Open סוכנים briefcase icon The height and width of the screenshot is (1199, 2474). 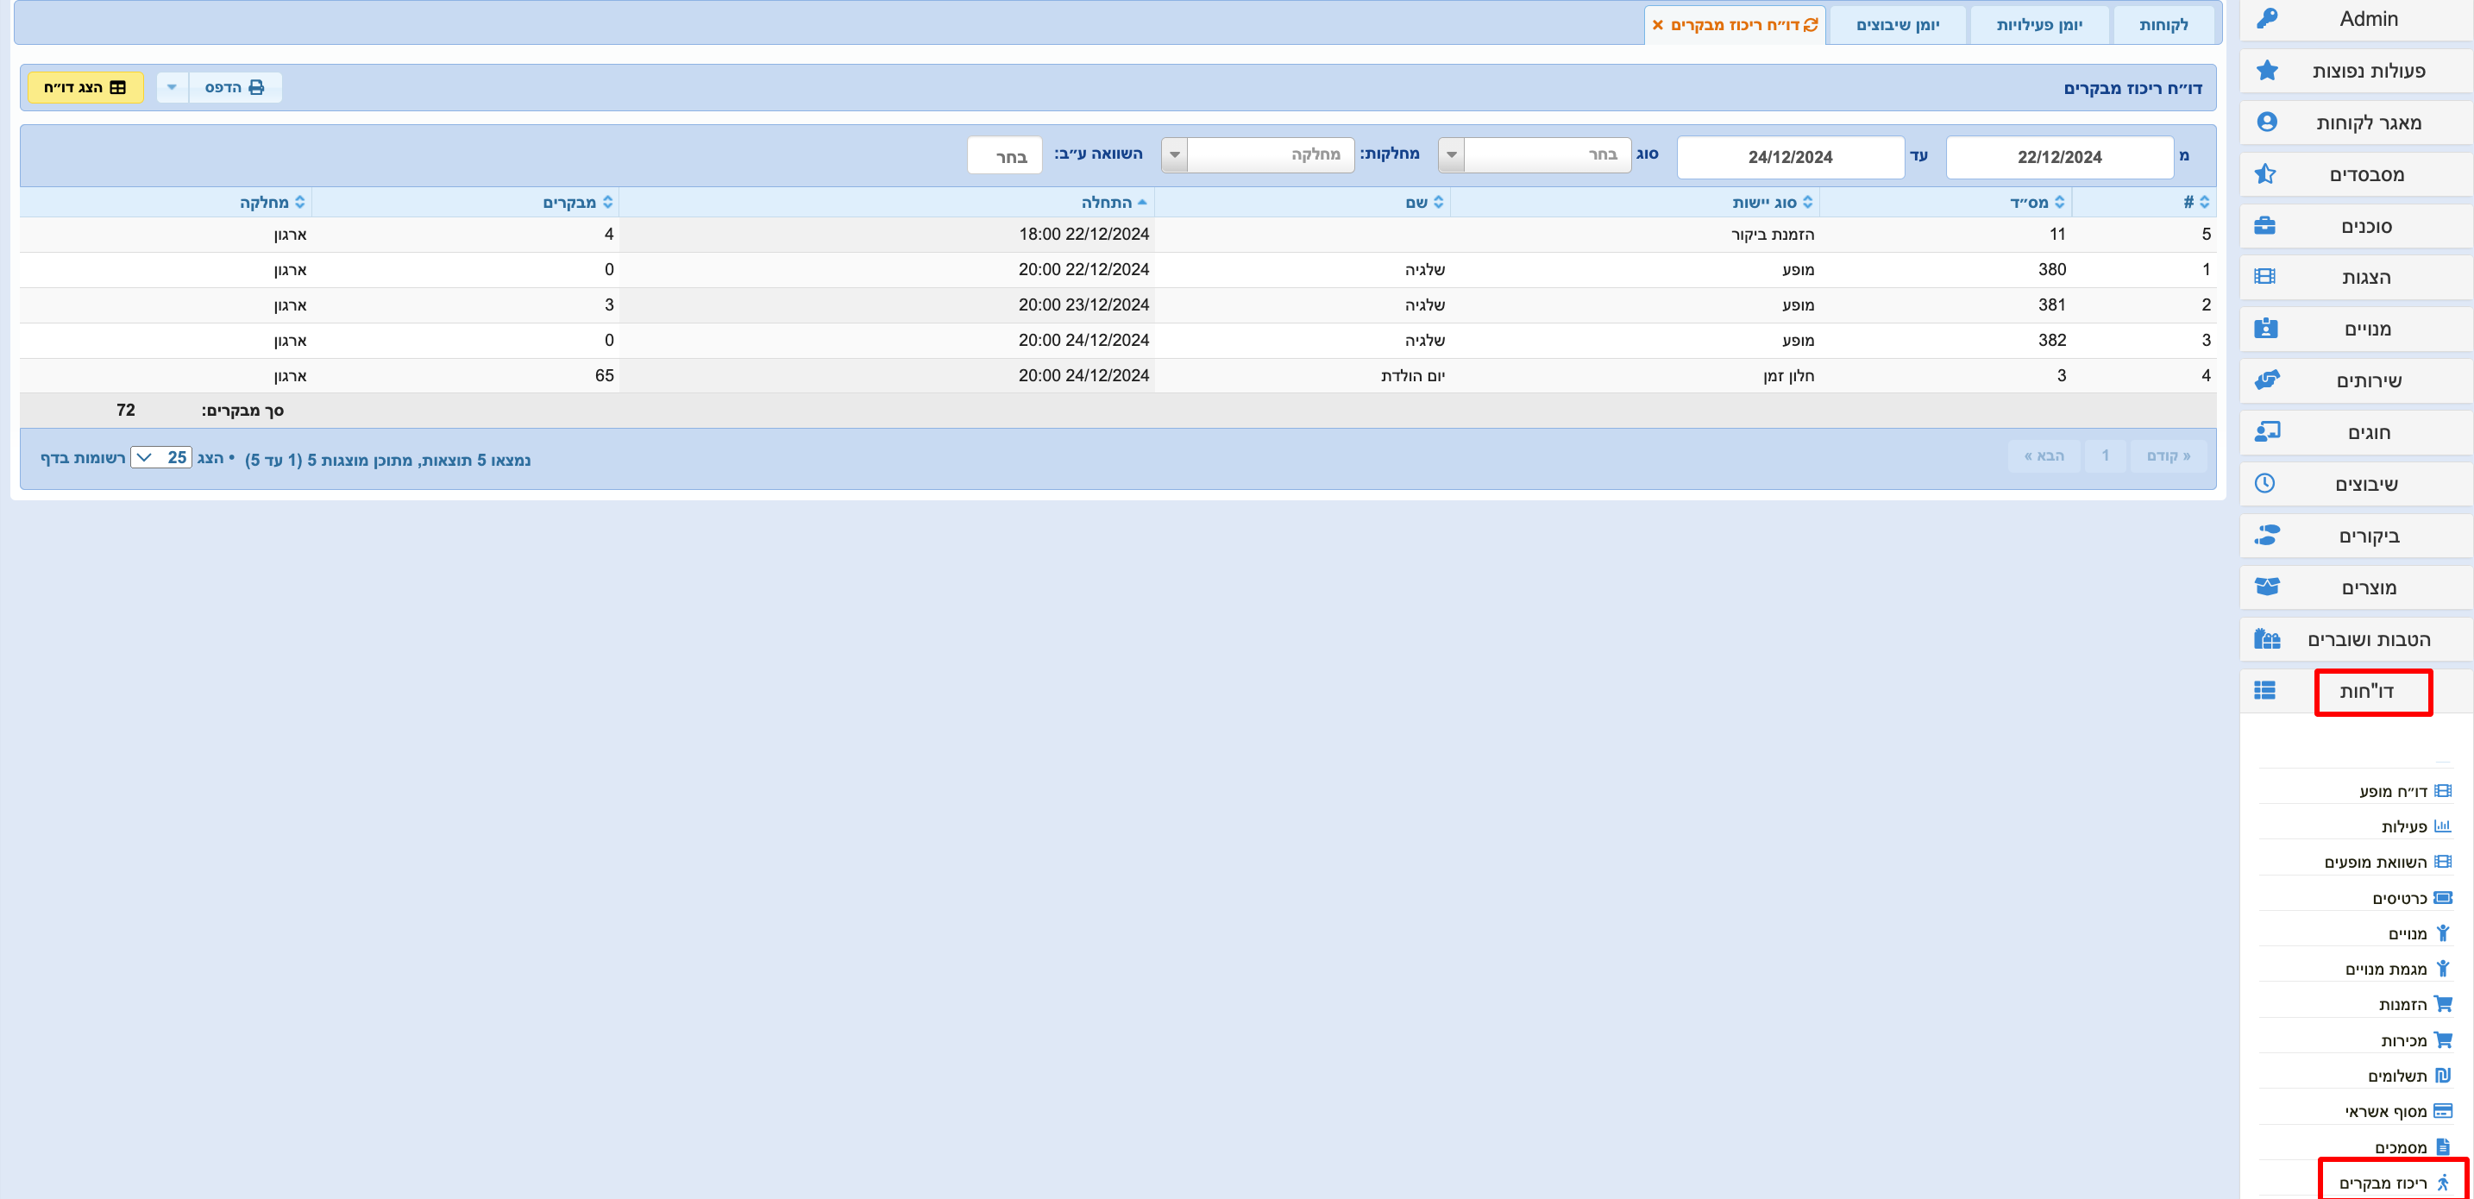coord(2264,226)
